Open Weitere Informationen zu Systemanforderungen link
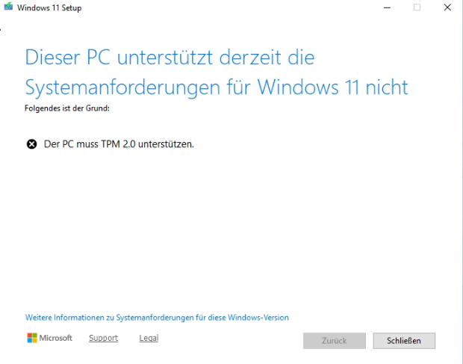 [x=157, y=318]
